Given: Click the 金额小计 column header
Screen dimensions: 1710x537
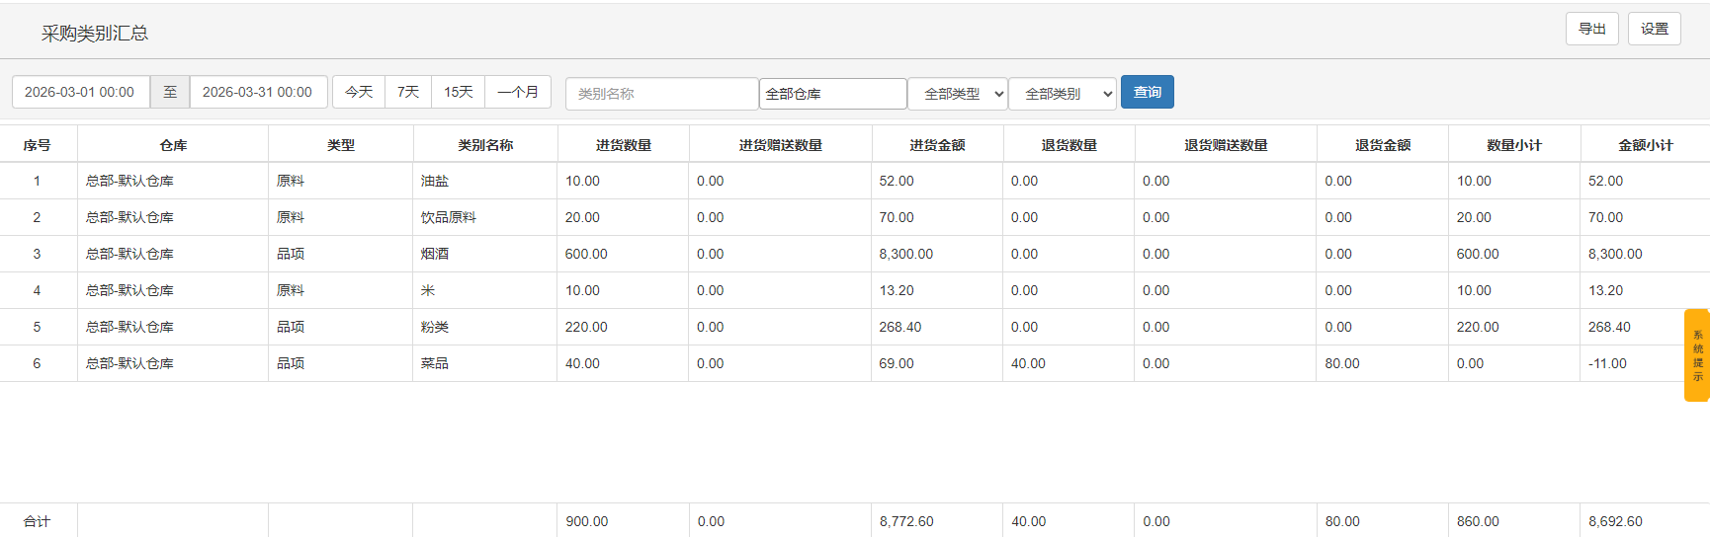Looking at the screenshot, I should (1645, 145).
